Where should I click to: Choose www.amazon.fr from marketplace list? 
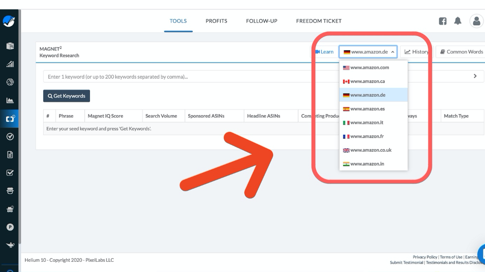point(373,136)
